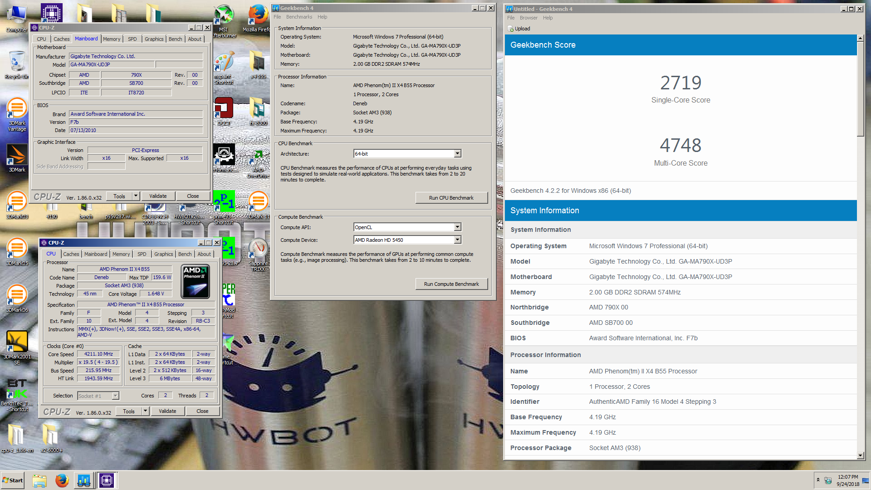Switch to Graphics tab in lower CPU-Z
The height and width of the screenshot is (490, 871).
pos(163,254)
